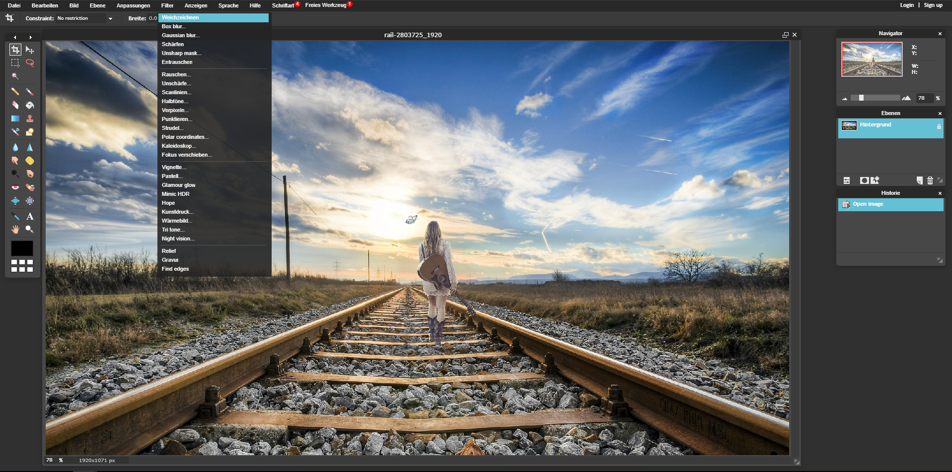Select the Paint Bucket tool

[30, 105]
